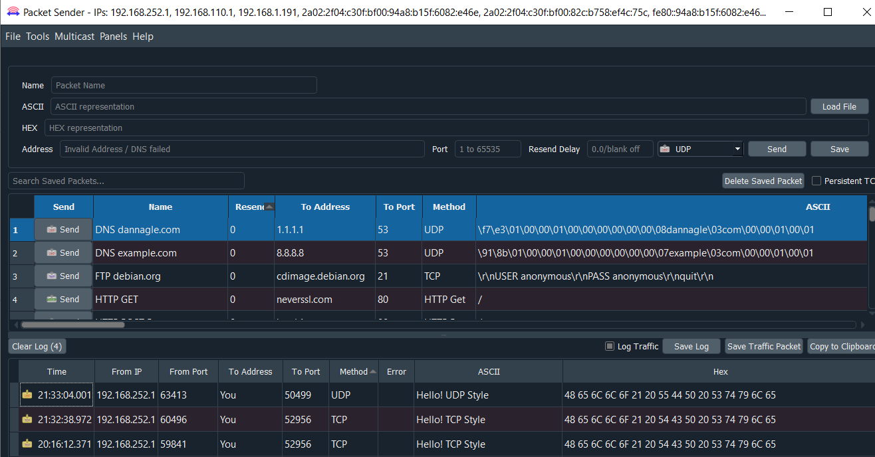Image resolution: width=875 pixels, height=457 pixels.
Task: Click the Load File button
Action: tap(839, 106)
